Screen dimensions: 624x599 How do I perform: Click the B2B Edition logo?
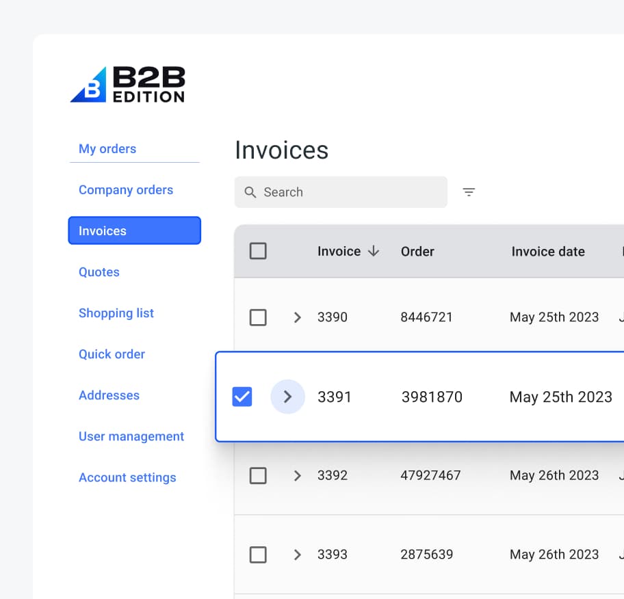128,85
